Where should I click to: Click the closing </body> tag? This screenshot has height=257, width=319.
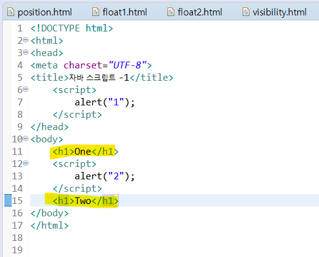tap(49, 213)
